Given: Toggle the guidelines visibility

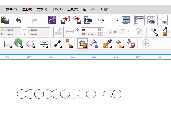Looking at the screenshot, I should click(x=162, y=20).
